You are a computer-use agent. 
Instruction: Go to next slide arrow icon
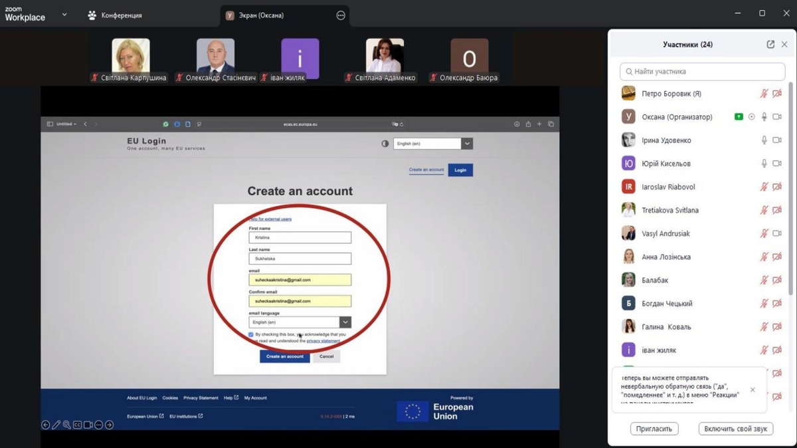coord(110,425)
